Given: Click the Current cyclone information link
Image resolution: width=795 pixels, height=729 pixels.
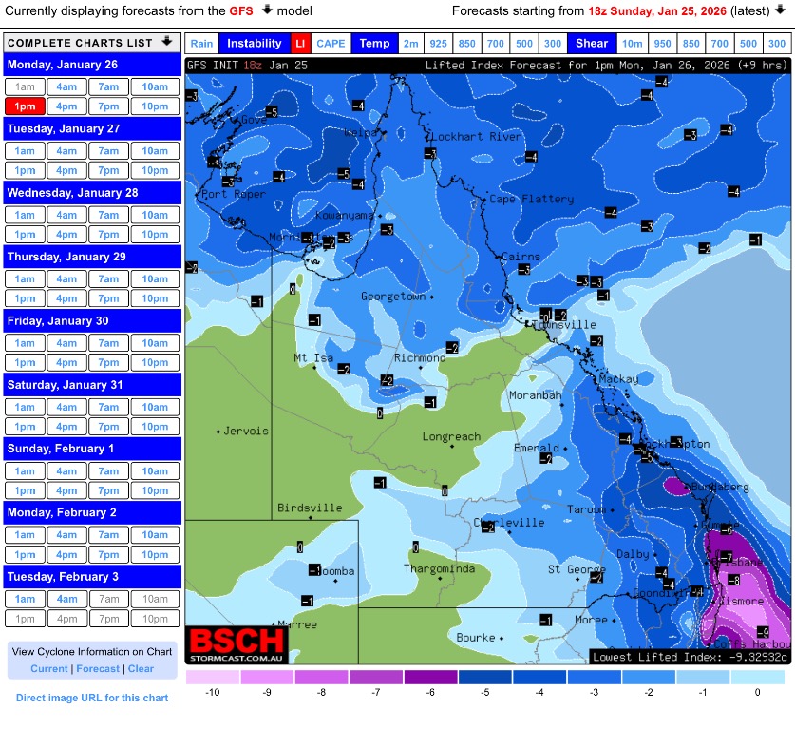Looking at the screenshot, I should point(49,668).
